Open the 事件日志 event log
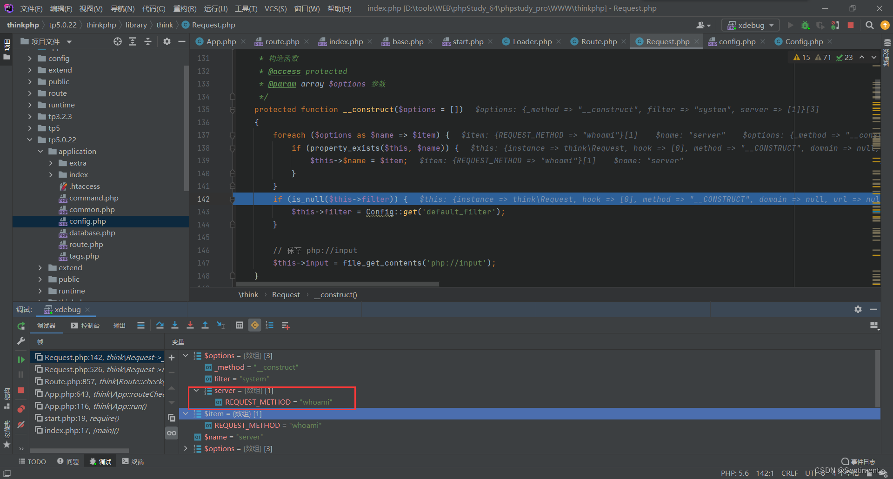Image resolution: width=893 pixels, height=479 pixels. point(859,462)
